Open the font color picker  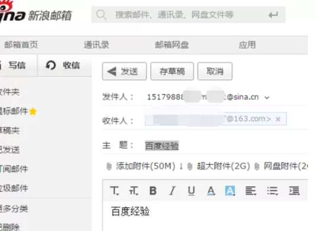tap(211, 191)
